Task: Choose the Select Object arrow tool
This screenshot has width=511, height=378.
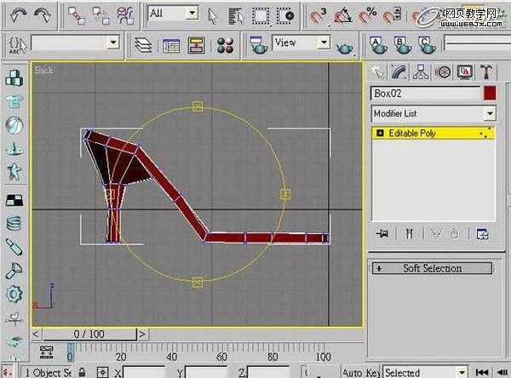Action: click(x=212, y=15)
